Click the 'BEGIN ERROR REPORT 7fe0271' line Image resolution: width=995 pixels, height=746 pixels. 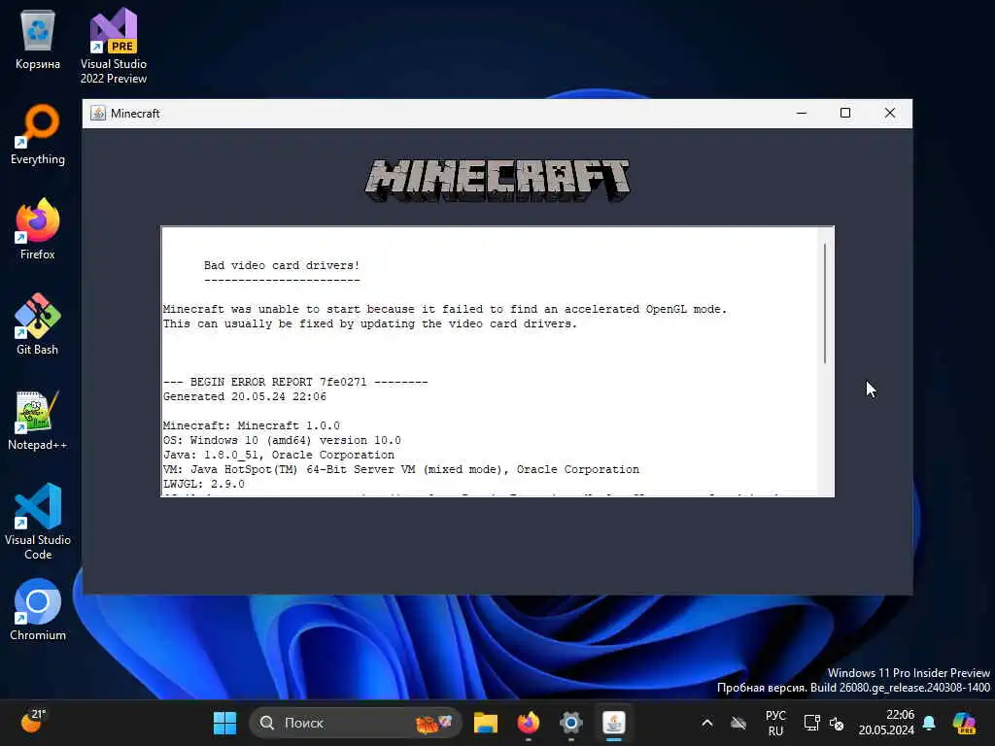coord(295,382)
